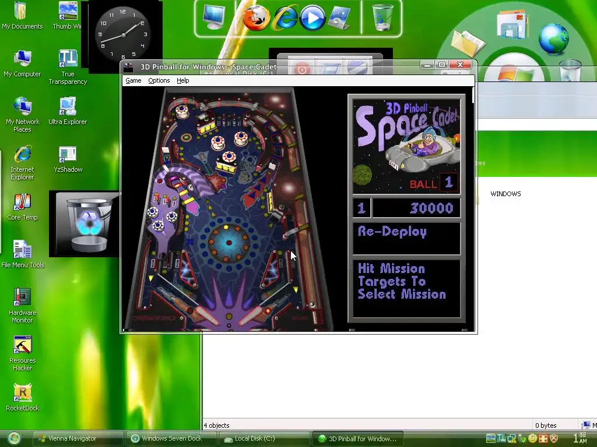Image resolution: width=597 pixels, height=447 pixels.
Task: Click 3D Pinball for Window taskbar button
Action: click(x=359, y=438)
